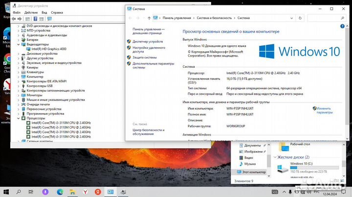
Task: Collapse the Видеоадаптеры node
Action: [19, 44]
